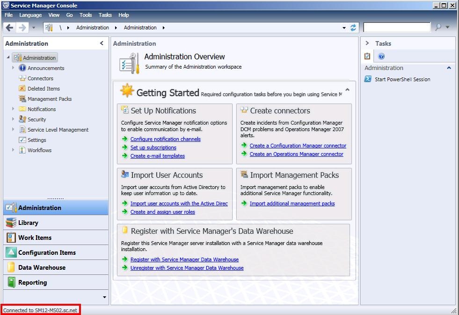Collapse the Administration navigation pane
This screenshot has height=315, width=459.
pos(102,43)
